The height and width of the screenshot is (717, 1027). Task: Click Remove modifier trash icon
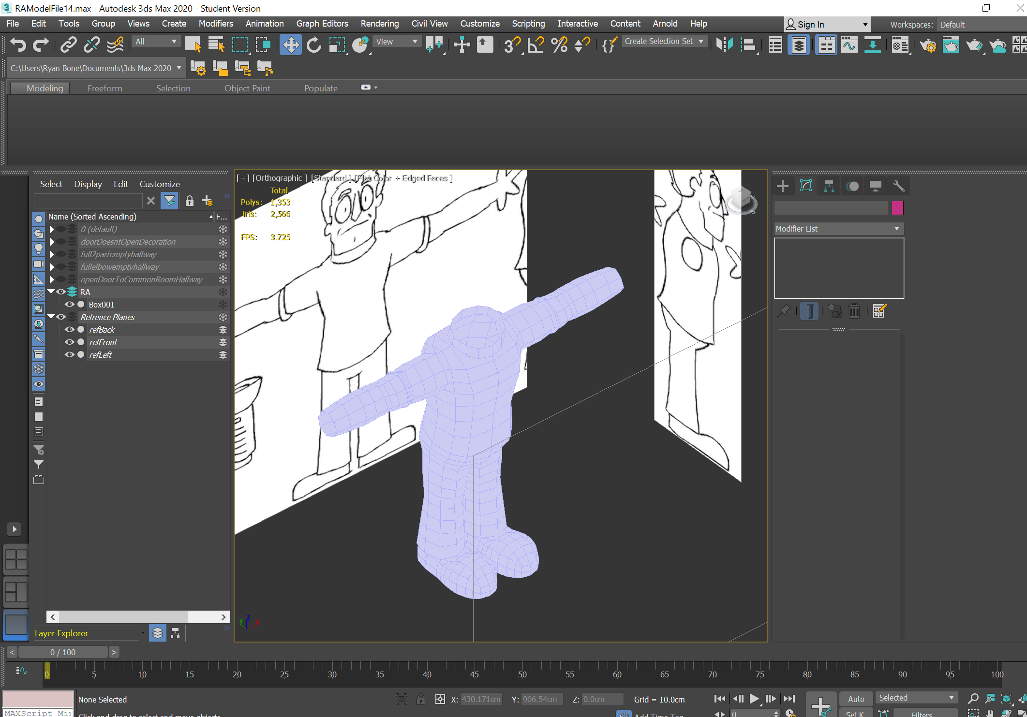854,311
